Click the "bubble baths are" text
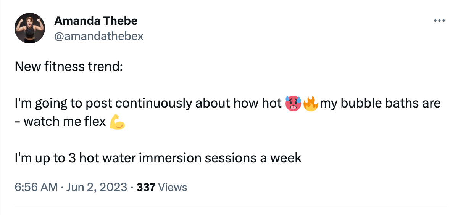Viewport: 458px width, 215px height. pyautogui.click(x=390, y=103)
